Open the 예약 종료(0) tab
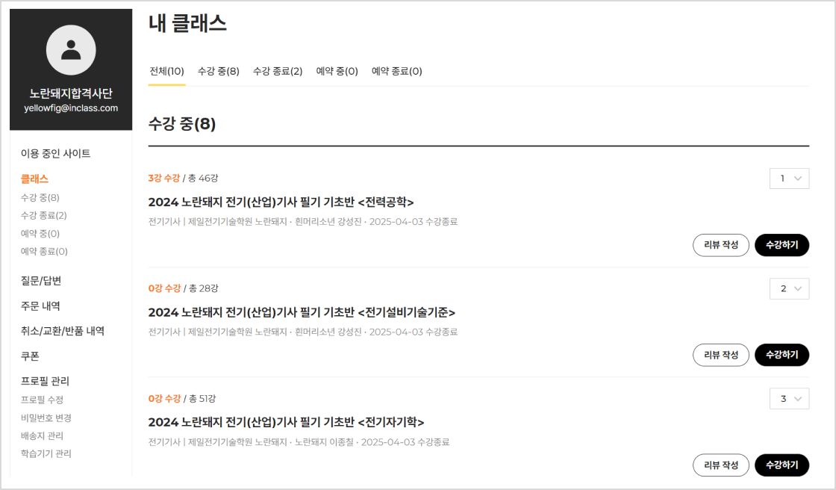 point(396,71)
